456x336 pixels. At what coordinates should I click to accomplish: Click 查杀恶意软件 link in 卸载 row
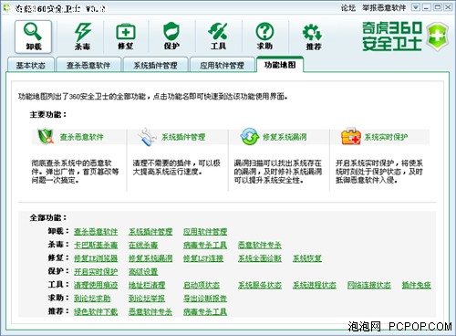96,232
